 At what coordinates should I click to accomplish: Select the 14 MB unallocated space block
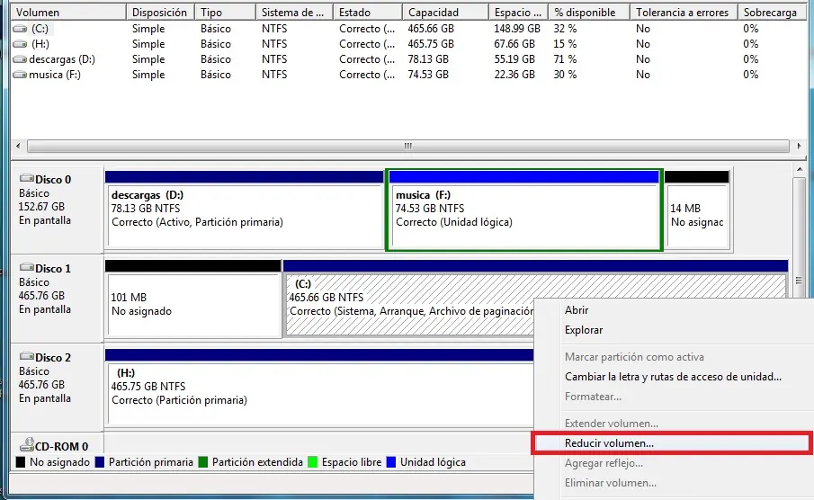(x=697, y=210)
